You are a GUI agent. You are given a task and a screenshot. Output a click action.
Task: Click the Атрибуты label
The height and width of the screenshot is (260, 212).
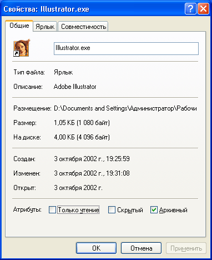[27, 210]
